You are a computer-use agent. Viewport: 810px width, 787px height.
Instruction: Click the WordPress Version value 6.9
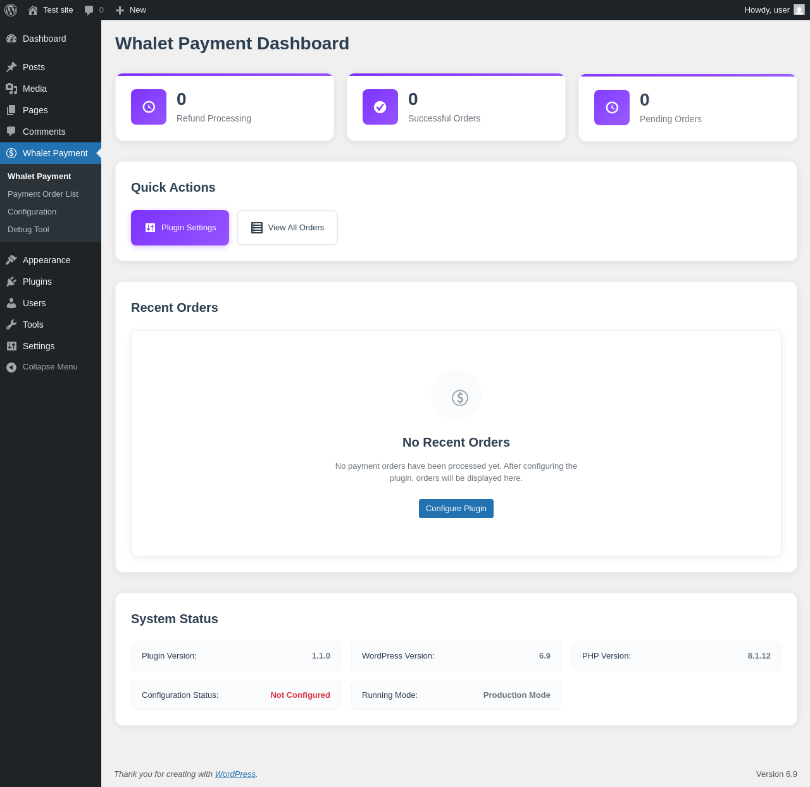[x=545, y=656]
